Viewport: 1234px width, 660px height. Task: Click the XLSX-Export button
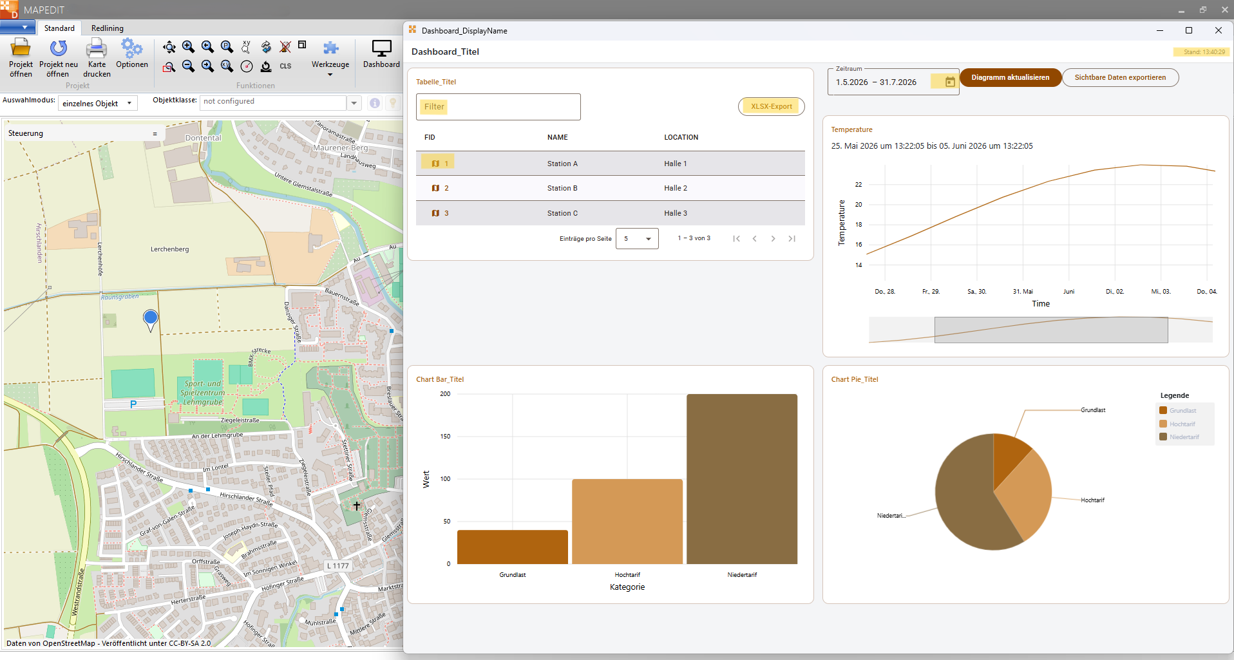tap(772, 106)
